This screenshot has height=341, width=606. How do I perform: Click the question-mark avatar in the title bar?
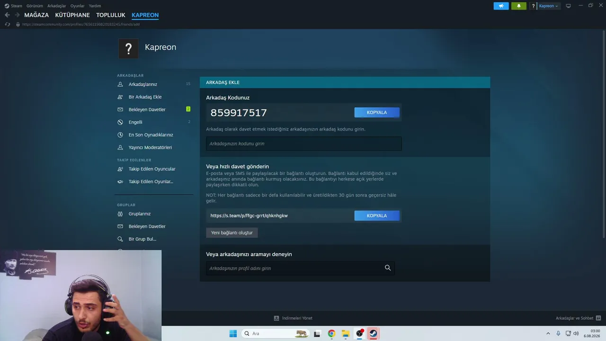534,6
